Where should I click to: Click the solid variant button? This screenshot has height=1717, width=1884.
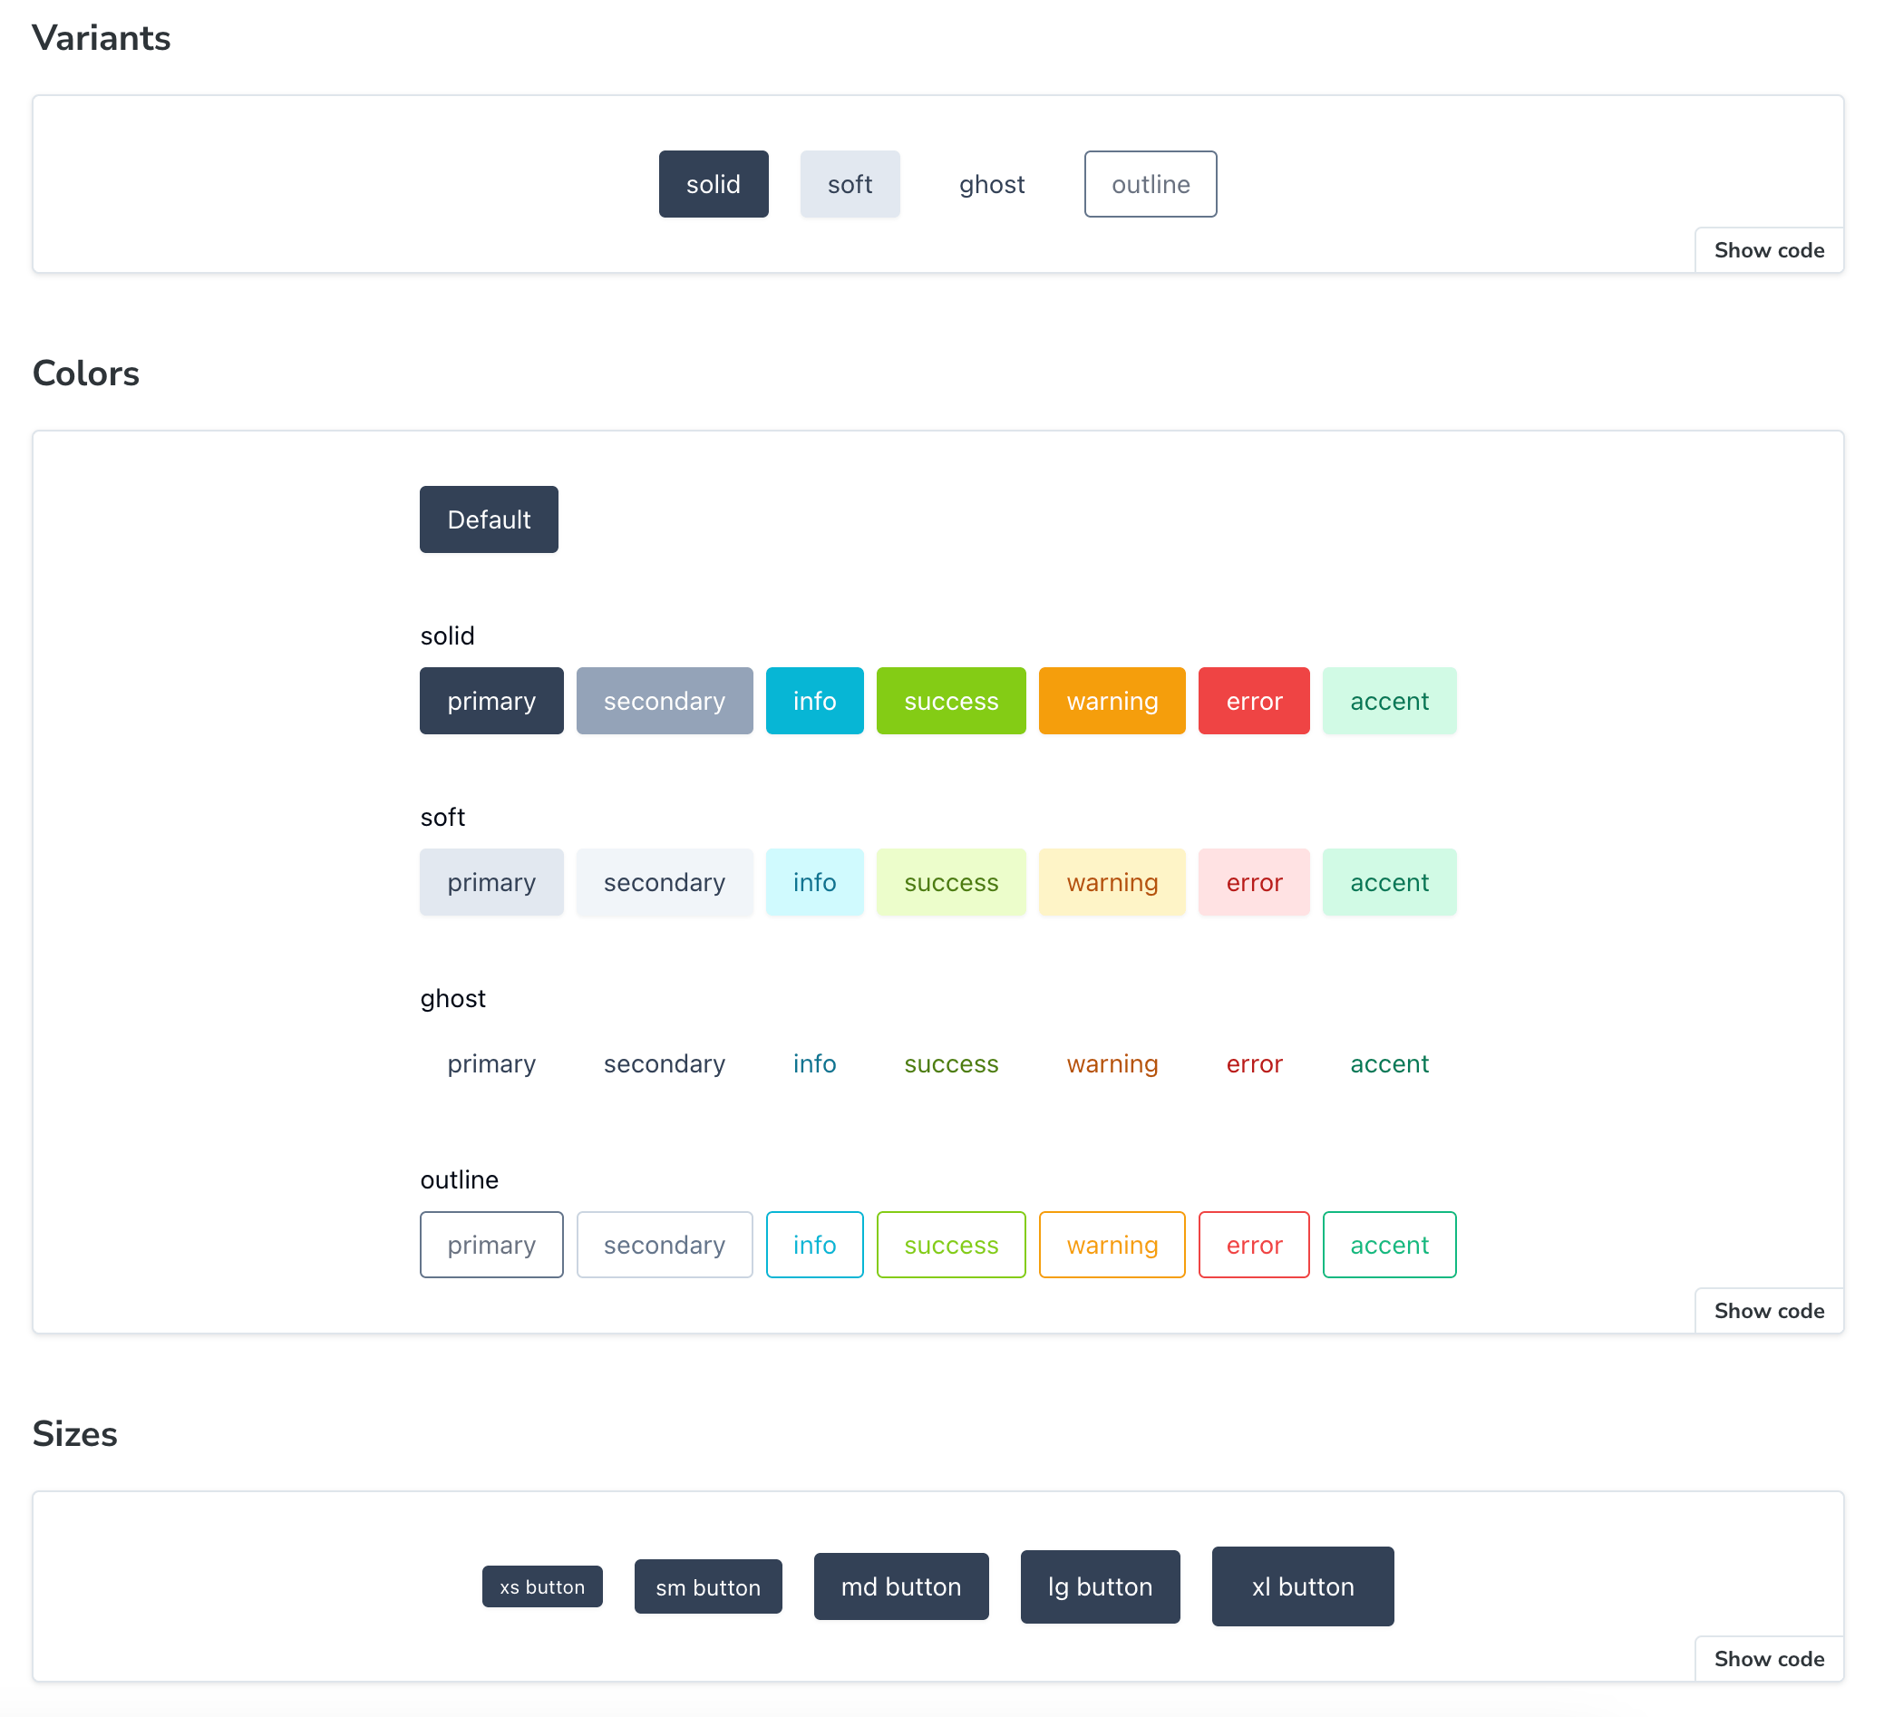pos(713,184)
